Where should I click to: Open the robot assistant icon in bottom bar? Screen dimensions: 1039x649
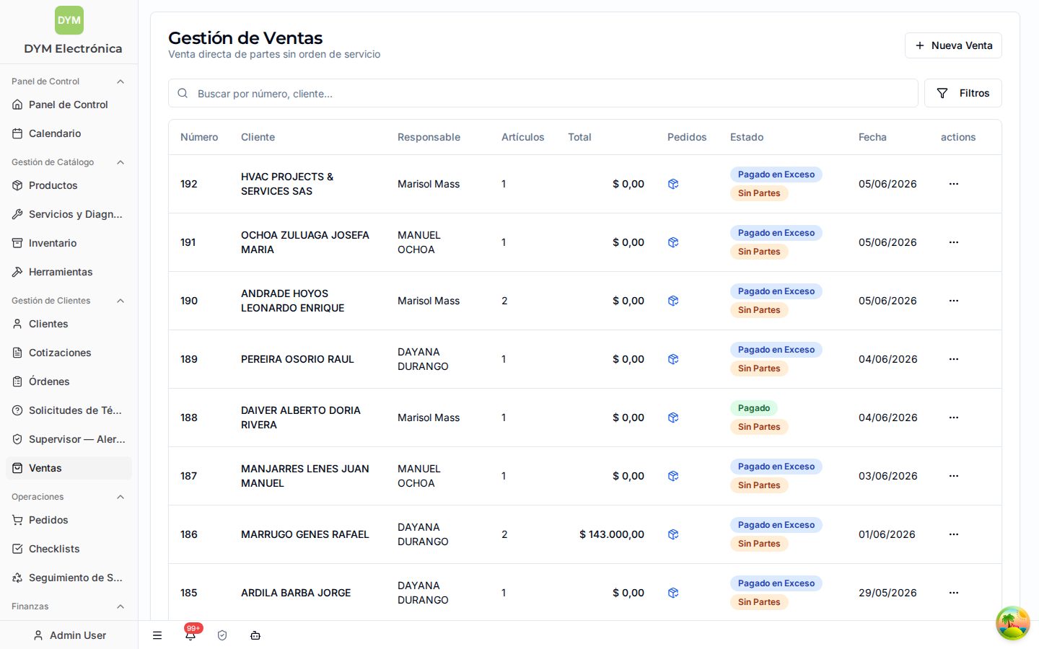(255, 635)
